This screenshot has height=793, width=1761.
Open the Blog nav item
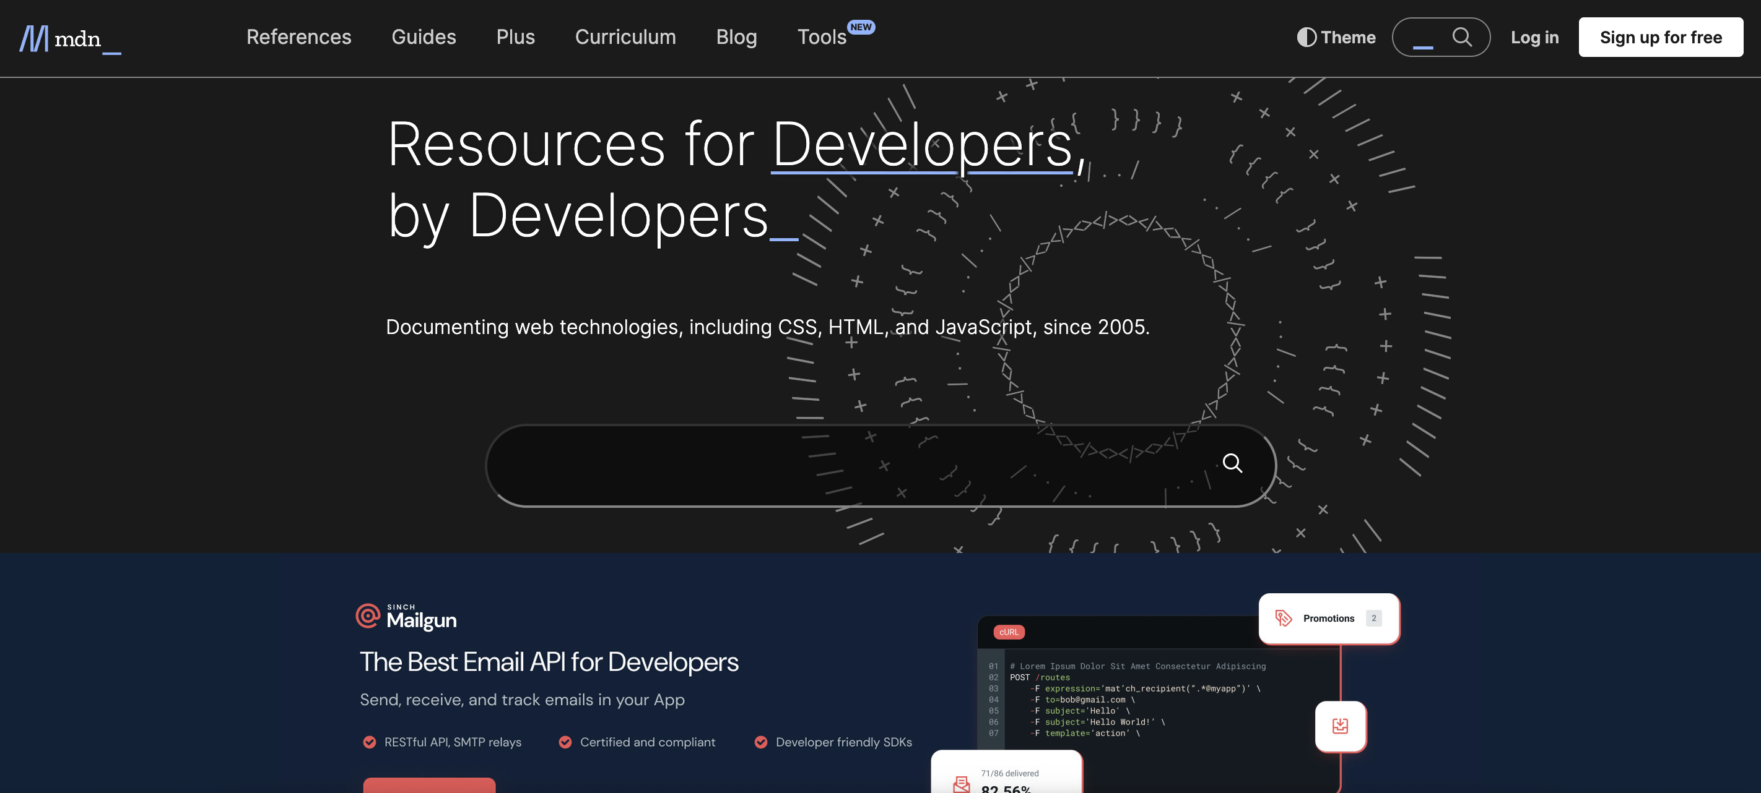click(x=736, y=37)
